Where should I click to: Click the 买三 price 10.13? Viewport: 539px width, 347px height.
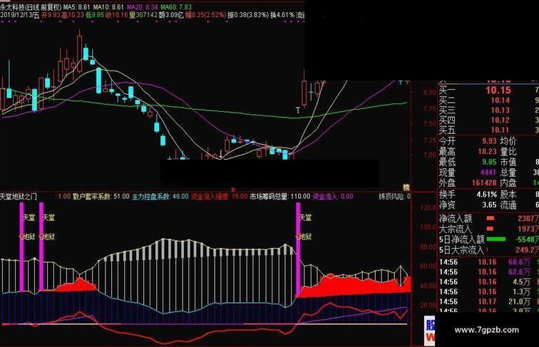500,110
